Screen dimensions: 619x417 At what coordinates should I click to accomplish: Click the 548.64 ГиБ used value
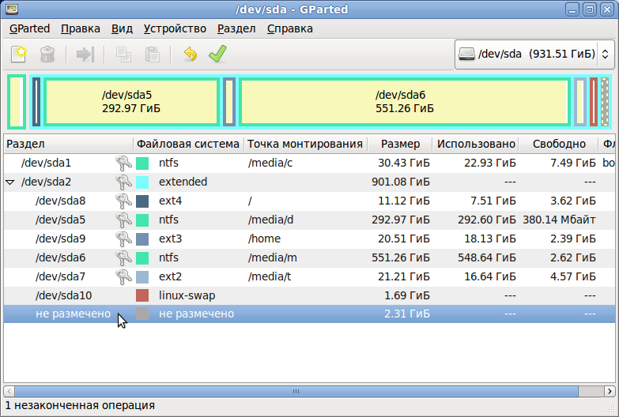[487, 257]
